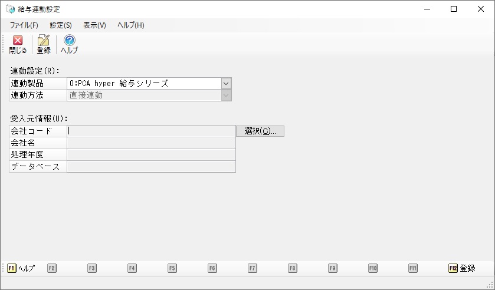Click the F2 function key slot

click(52, 268)
